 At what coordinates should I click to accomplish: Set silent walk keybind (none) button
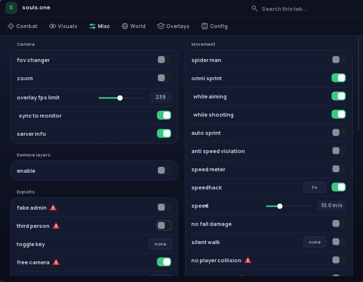coord(315,242)
